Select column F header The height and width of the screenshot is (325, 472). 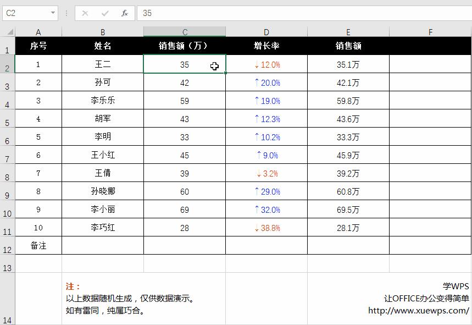tap(430, 31)
